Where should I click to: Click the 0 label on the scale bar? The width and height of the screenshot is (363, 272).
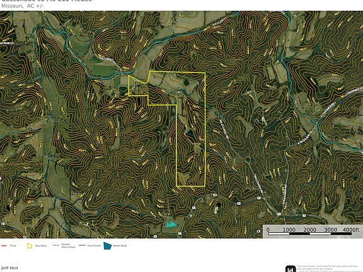268,230
